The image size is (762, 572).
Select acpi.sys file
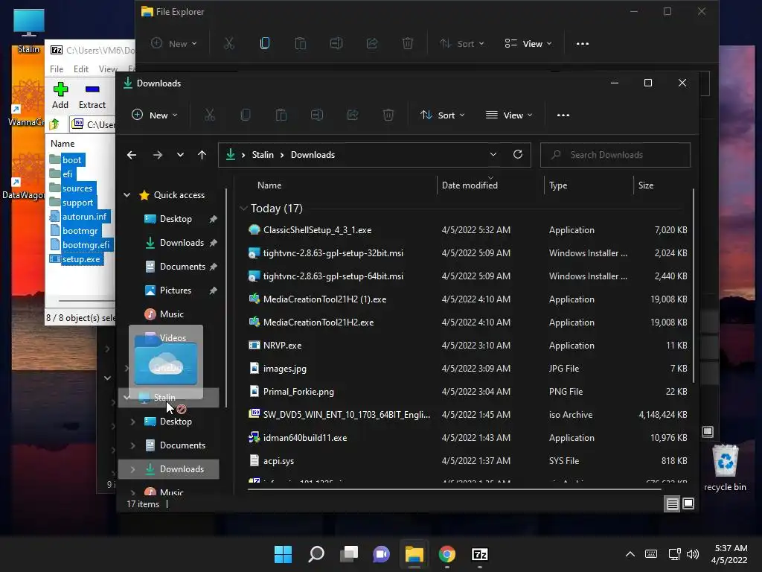[x=278, y=460]
